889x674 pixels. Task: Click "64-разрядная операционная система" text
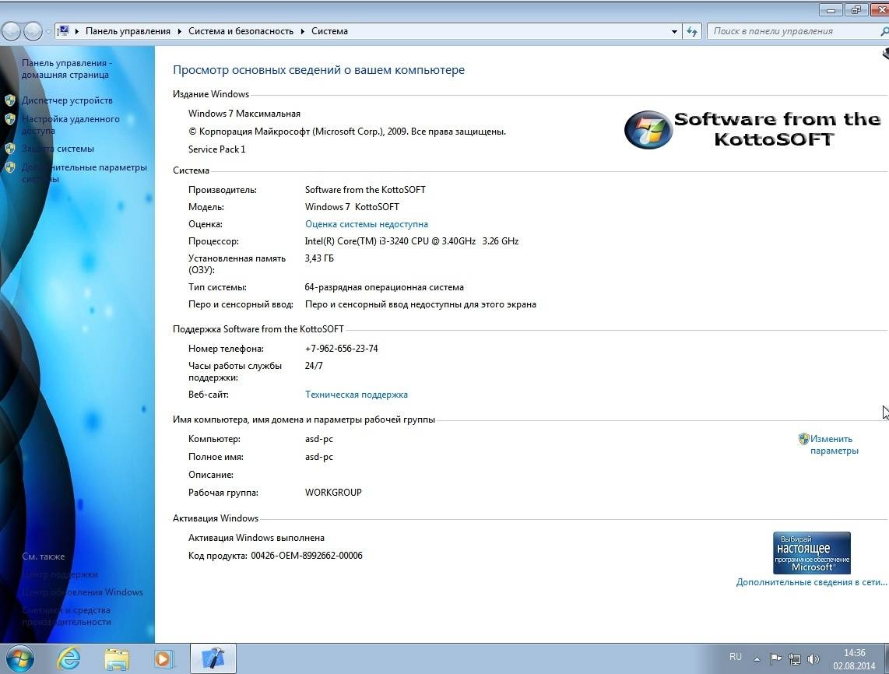click(385, 287)
